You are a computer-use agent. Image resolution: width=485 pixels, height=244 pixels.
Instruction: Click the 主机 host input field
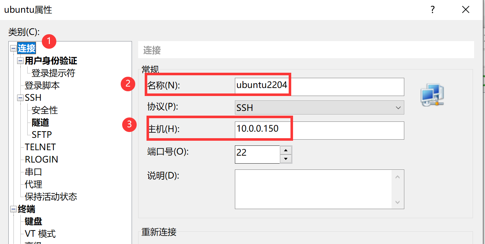click(x=319, y=130)
